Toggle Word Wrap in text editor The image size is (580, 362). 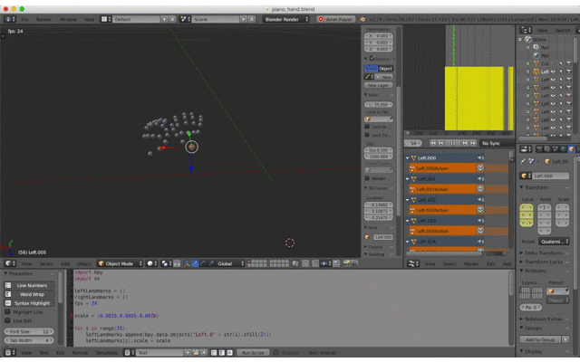32,294
